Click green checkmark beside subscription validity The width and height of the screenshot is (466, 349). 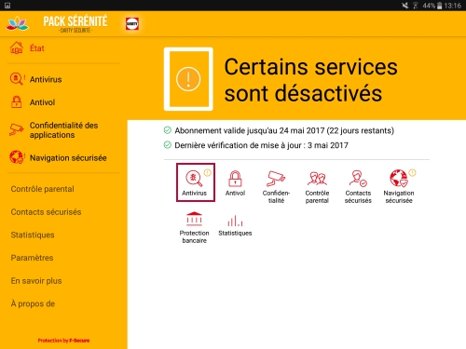click(x=168, y=130)
